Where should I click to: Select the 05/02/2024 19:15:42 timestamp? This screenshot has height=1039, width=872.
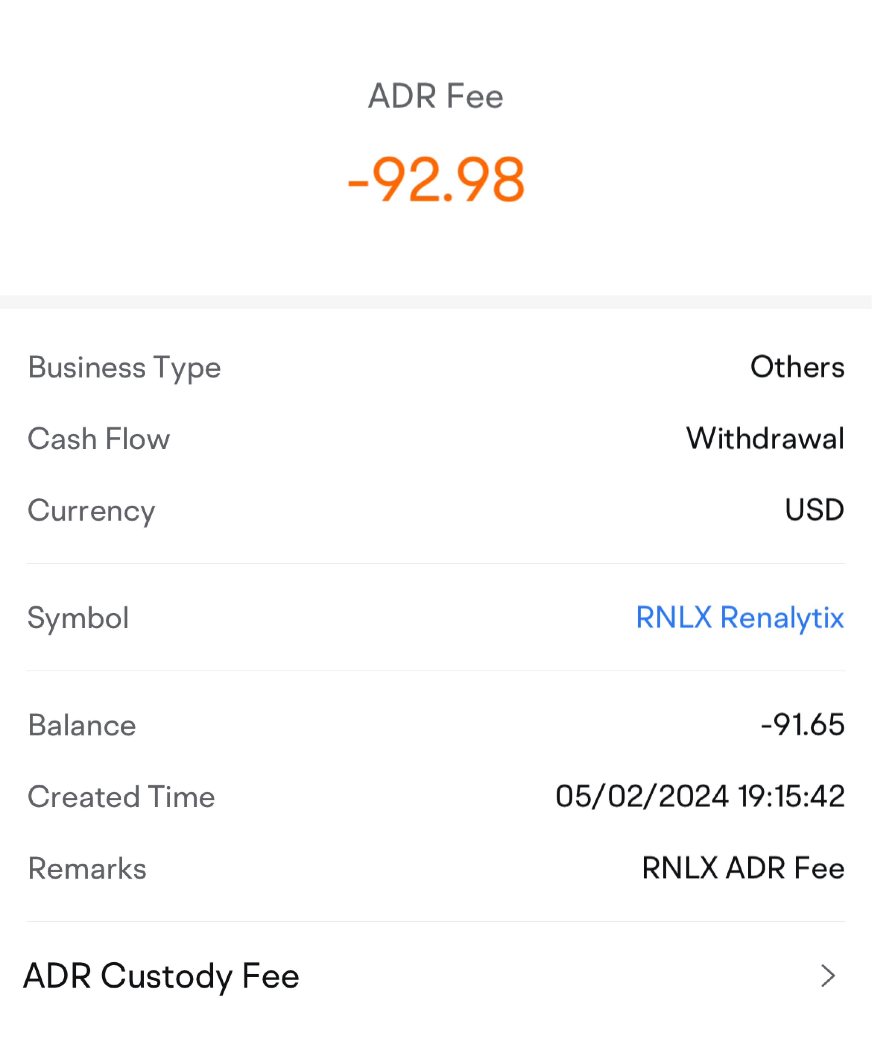(700, 797)
